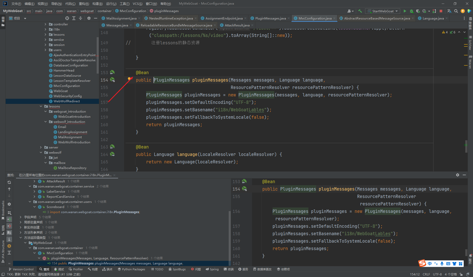Open Find panel settings gear on left strip
Screen dimensions: 473x277
9,204
